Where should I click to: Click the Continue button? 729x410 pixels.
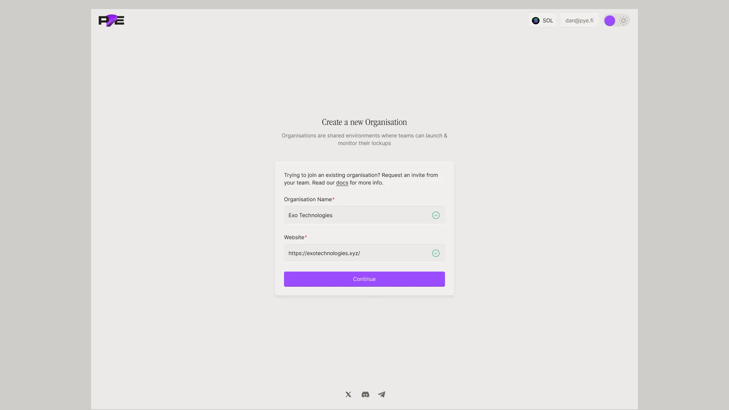364,279
